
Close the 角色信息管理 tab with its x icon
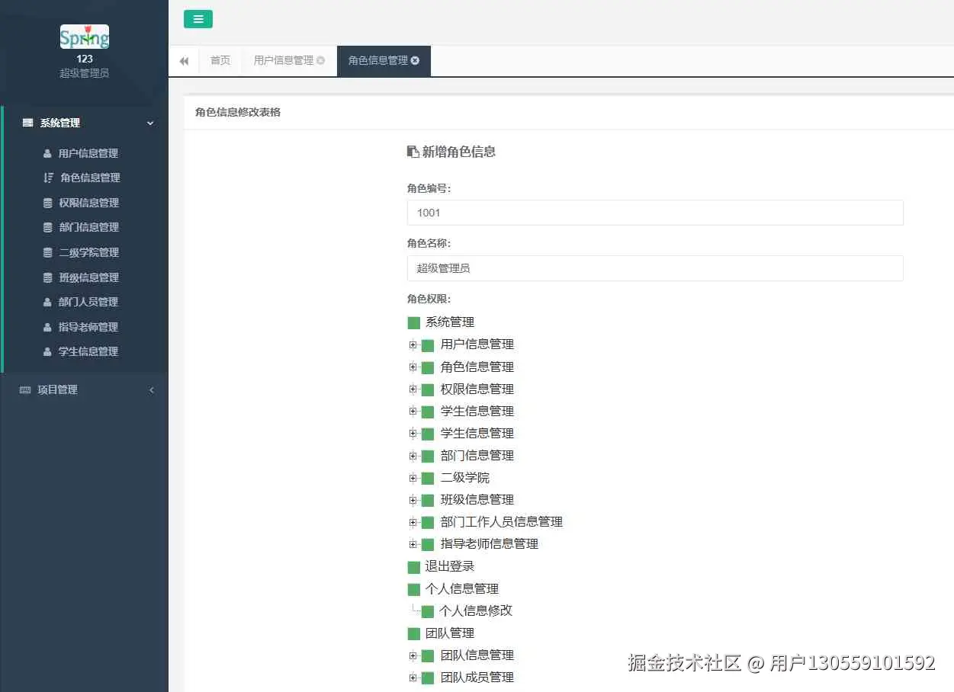[415, 60]
